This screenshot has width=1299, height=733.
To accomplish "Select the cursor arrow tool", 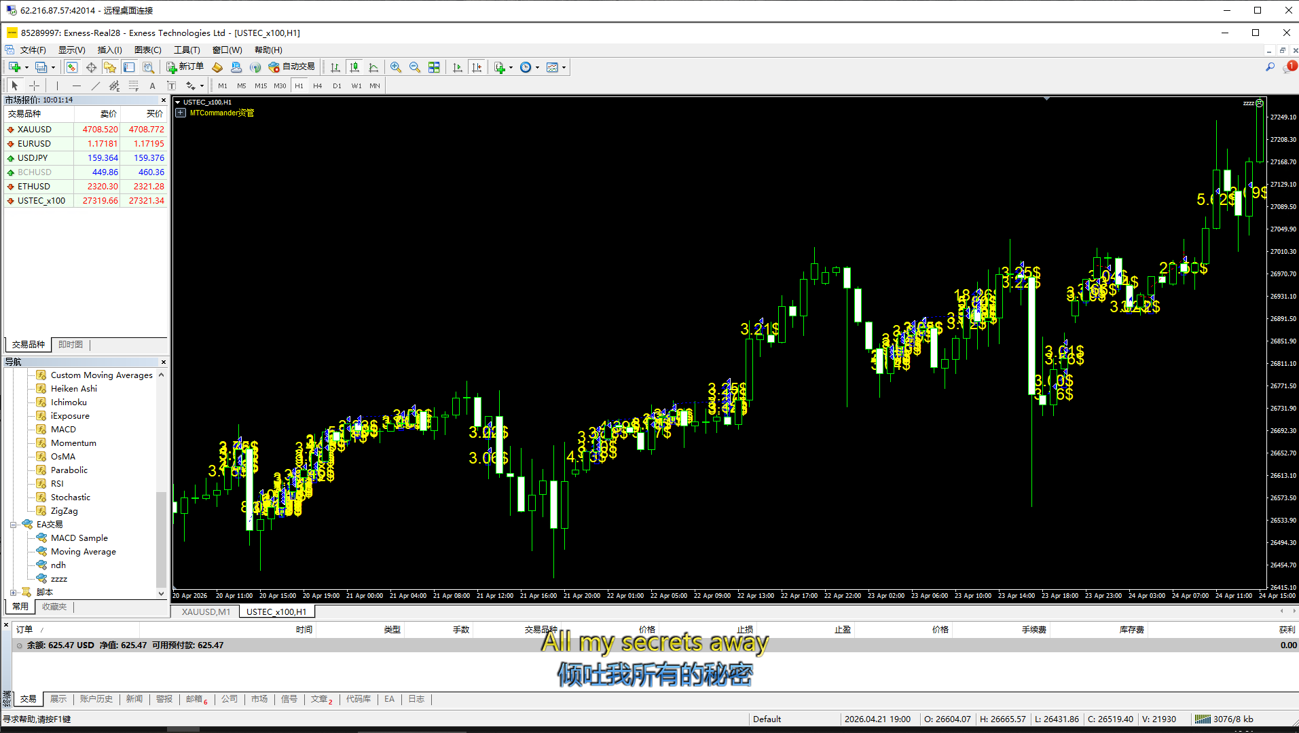I will point(15,86).
